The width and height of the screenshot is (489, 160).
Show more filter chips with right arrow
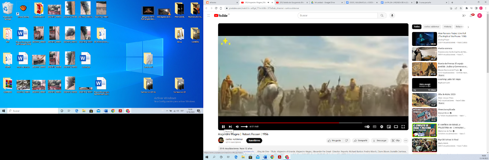point(468,27)
